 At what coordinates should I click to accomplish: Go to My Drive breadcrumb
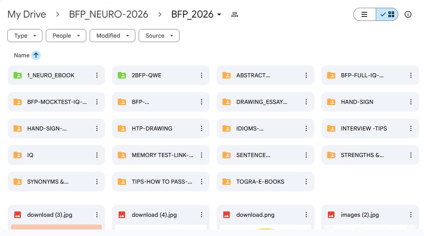point(27,14)
